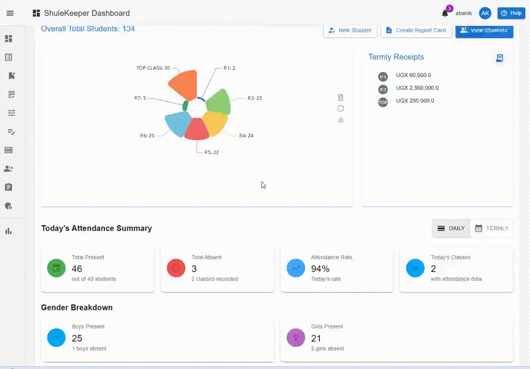Open the report document icon beside the chart
This screenshot has height=369, width=530.
tap(341, 97)
